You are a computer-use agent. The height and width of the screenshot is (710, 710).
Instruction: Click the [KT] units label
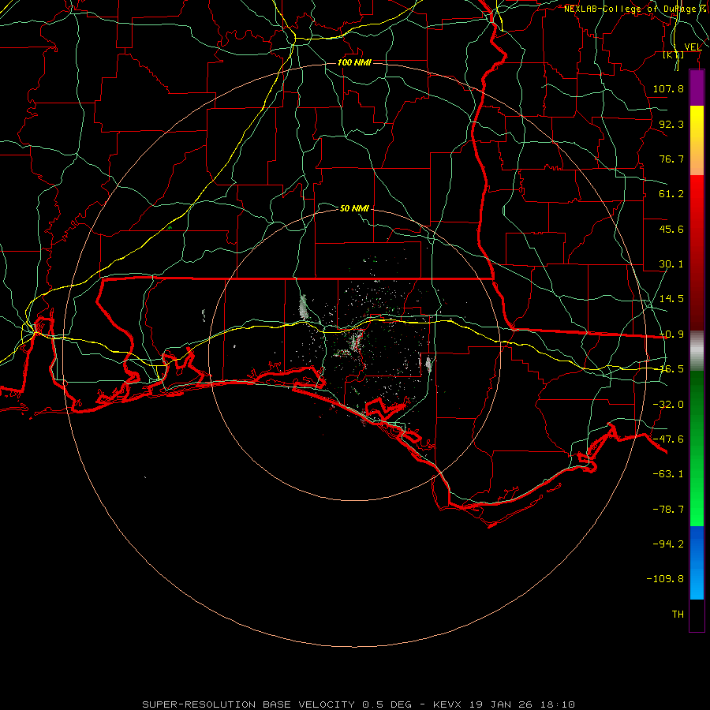674,54
